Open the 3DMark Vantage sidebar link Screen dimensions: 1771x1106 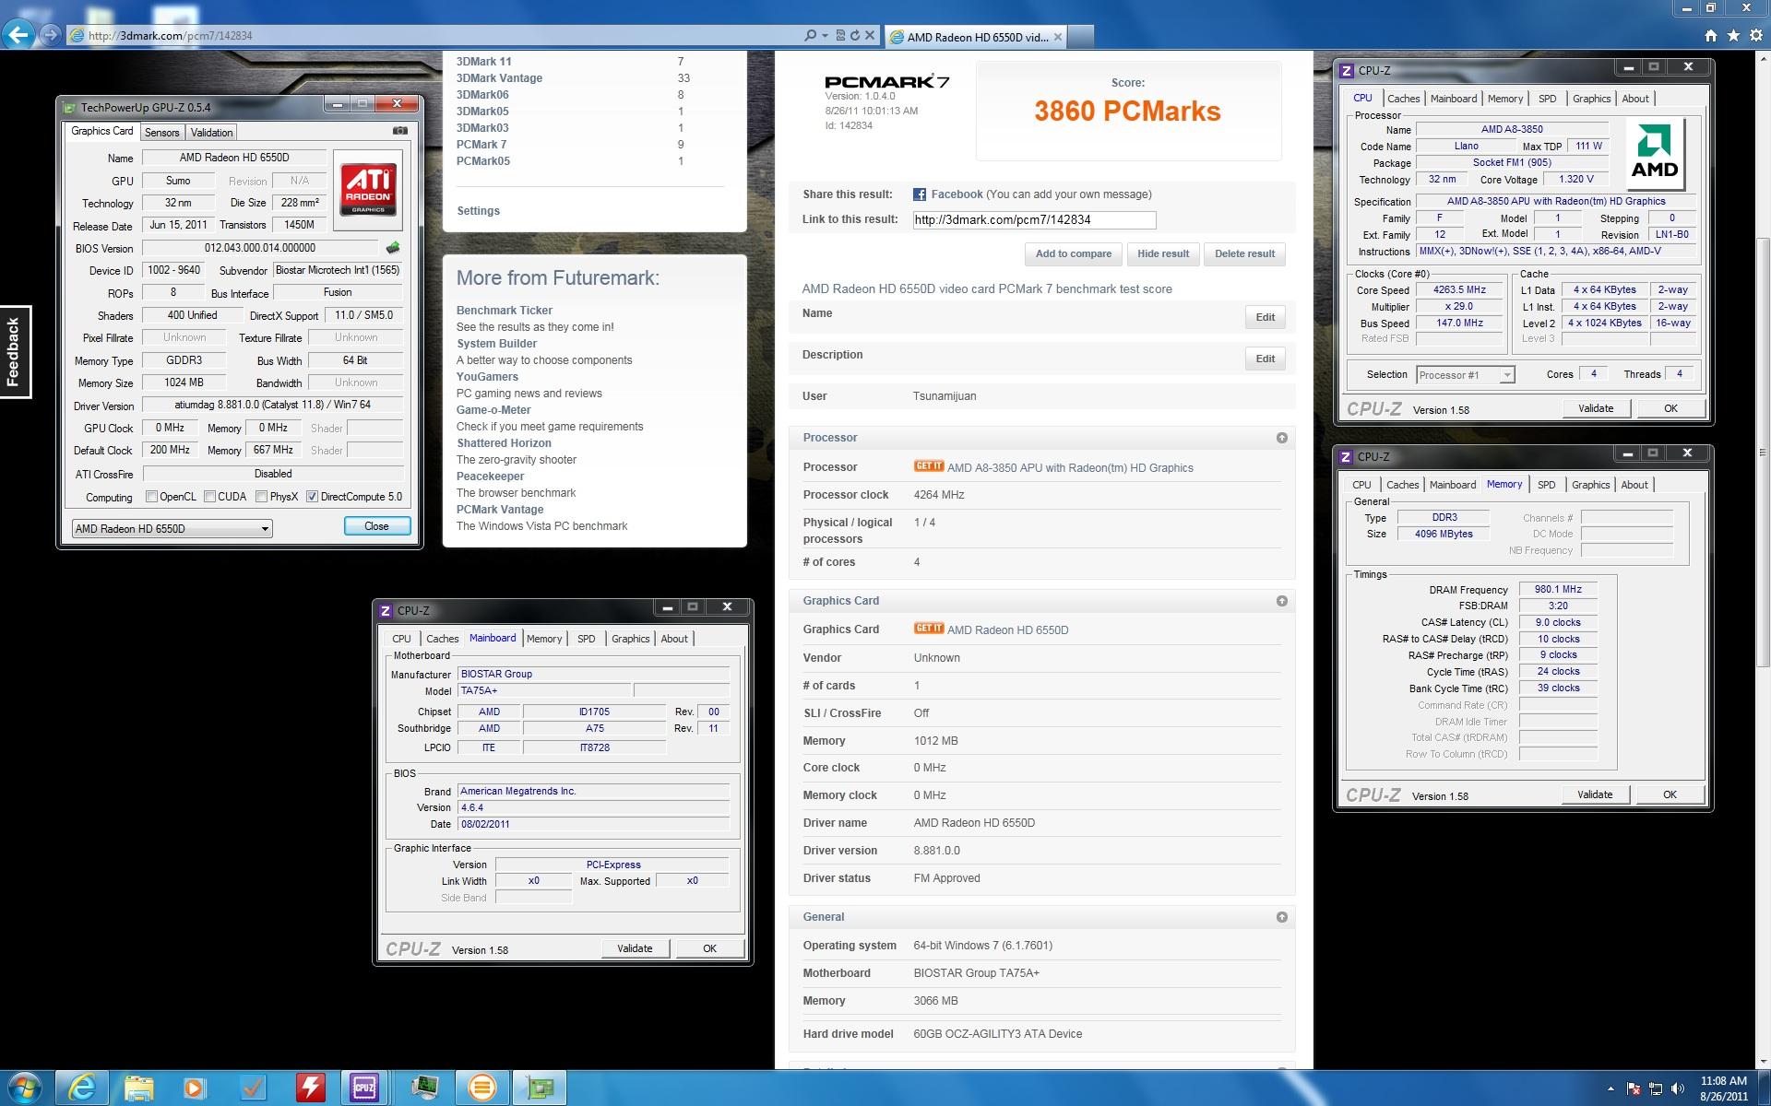pos(499,78)
